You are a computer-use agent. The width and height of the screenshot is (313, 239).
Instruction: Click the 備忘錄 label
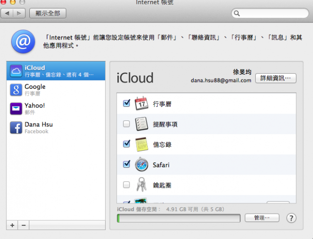162,144
